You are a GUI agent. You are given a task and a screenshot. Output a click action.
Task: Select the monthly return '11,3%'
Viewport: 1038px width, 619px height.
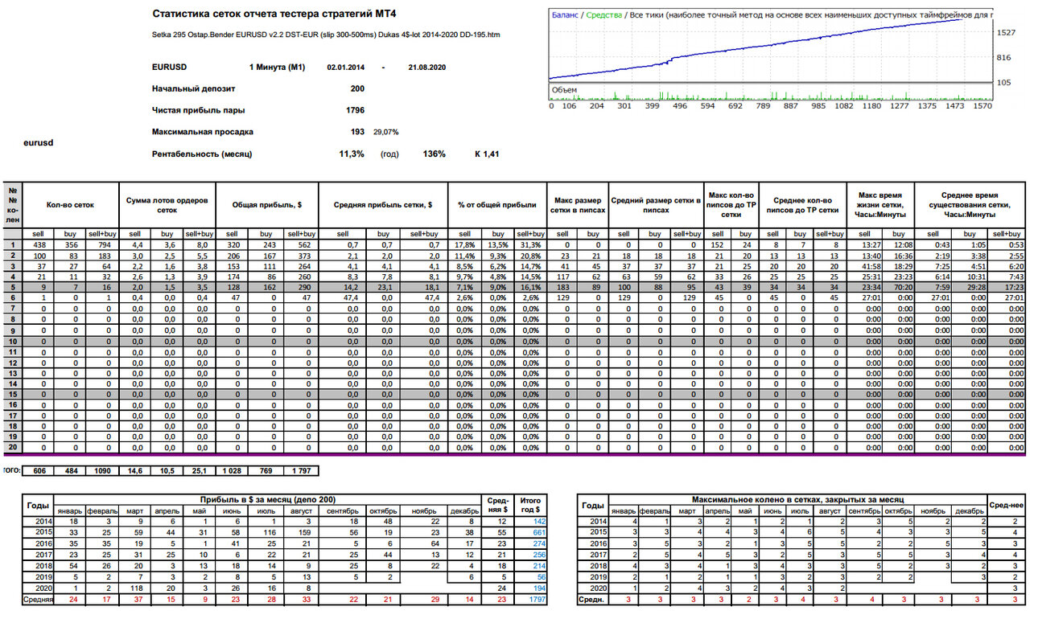click(x=352, y=154)
